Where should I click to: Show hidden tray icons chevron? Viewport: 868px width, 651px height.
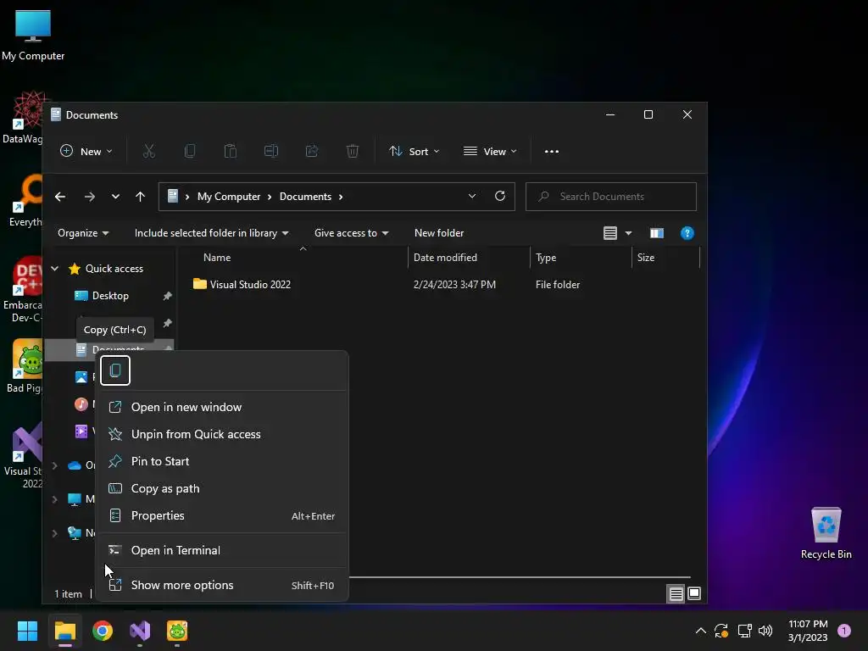pos(700,631)
